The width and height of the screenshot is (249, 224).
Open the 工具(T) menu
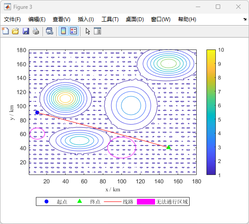(110, 19)
